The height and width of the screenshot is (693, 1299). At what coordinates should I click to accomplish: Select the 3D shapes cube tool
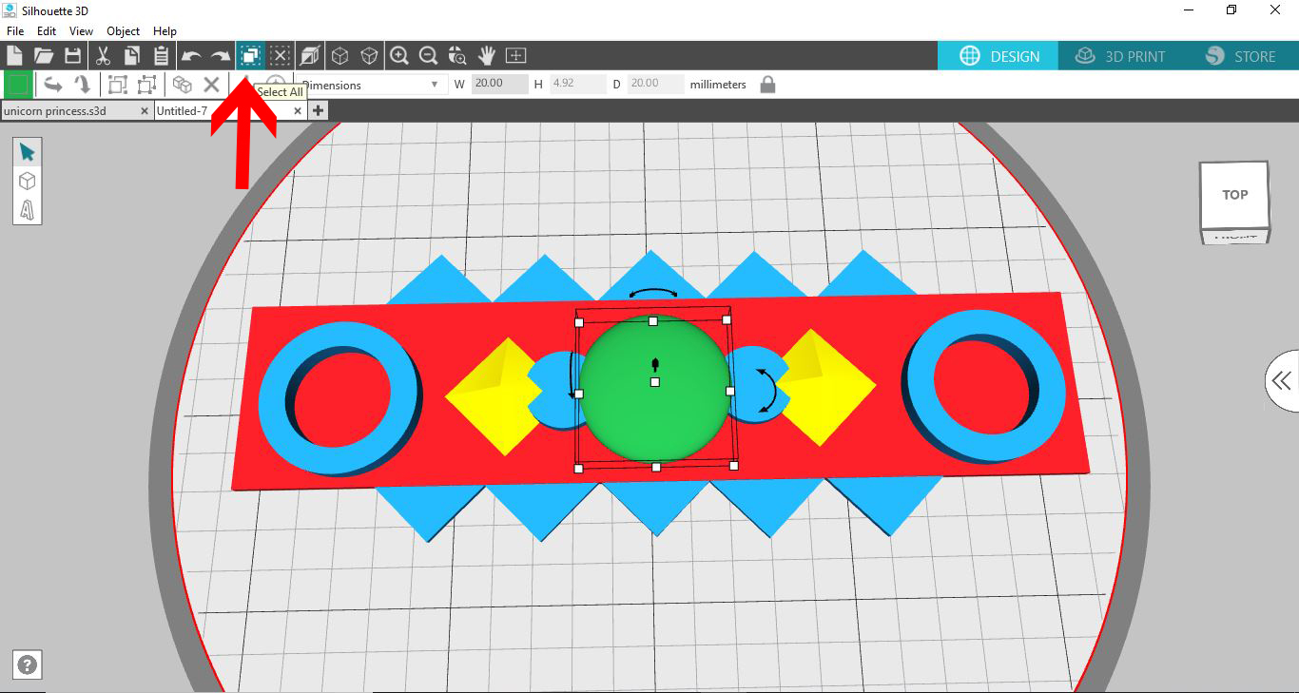(27, 182)
